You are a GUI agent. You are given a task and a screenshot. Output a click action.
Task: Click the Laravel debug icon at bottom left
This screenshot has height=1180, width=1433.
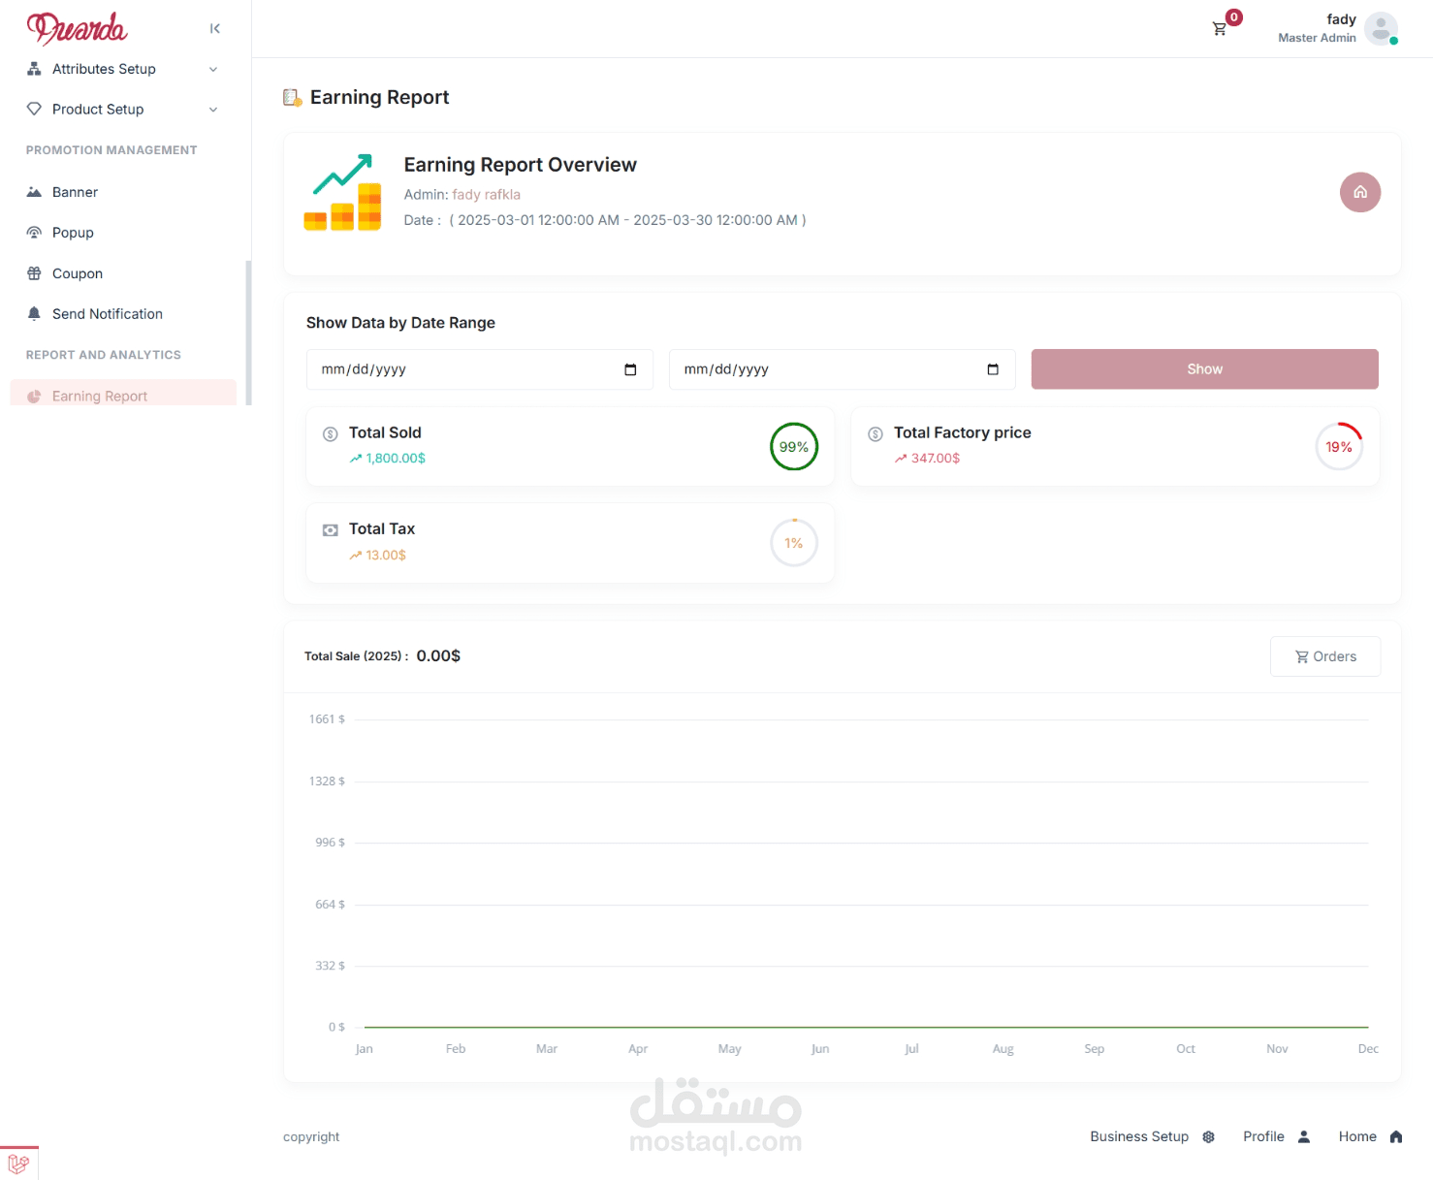tap(18, 1164)
